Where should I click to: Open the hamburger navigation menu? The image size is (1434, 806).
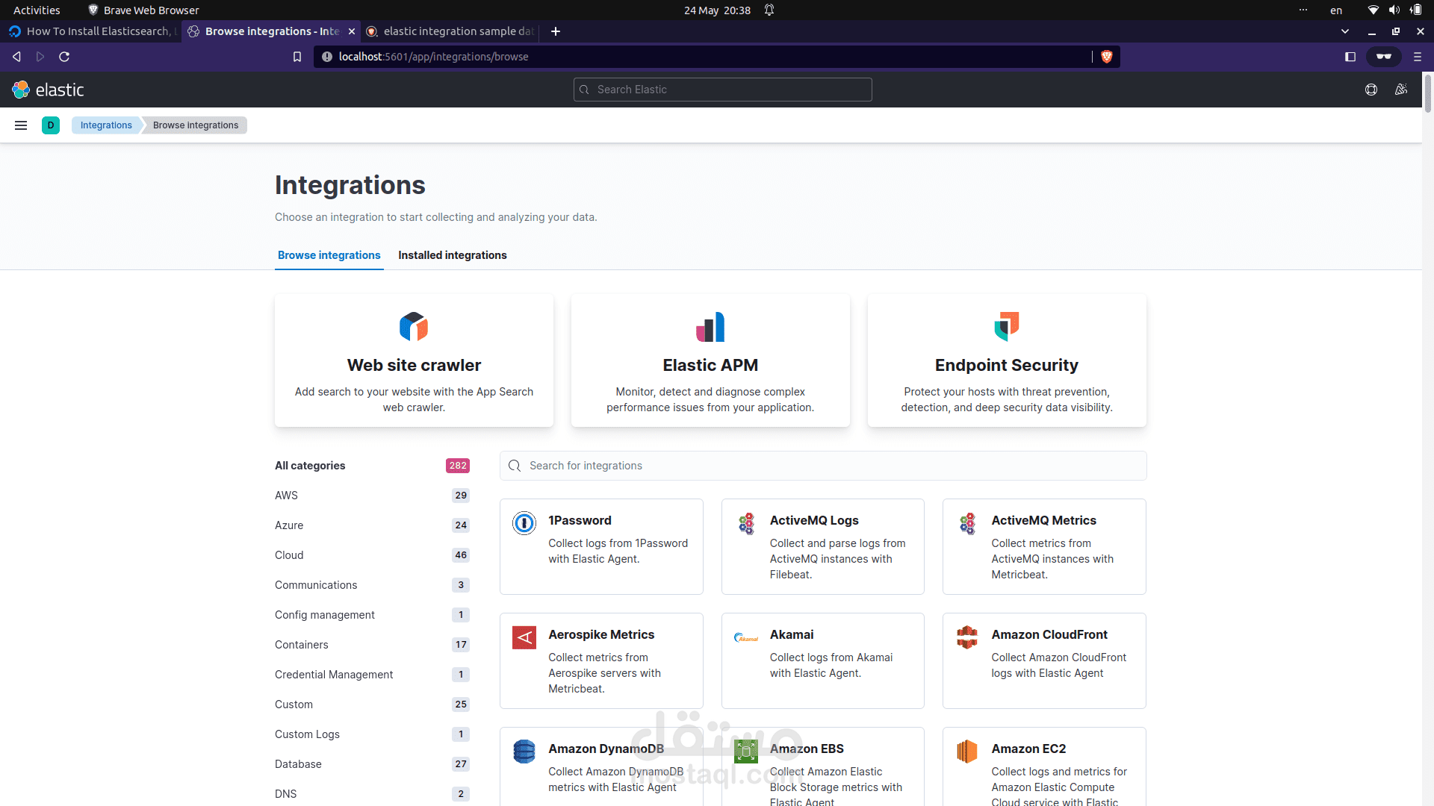click(x=21, y=125)
